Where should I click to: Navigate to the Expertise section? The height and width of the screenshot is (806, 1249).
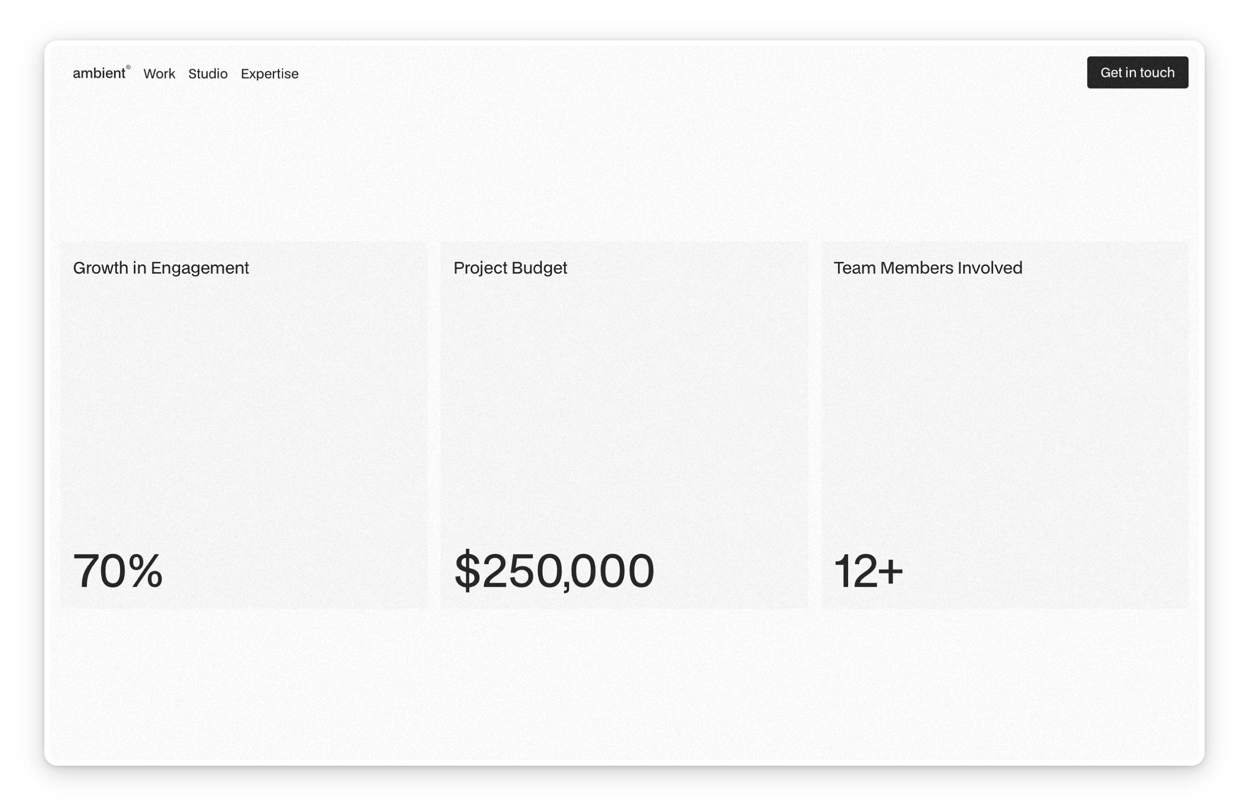coord(270,74)
